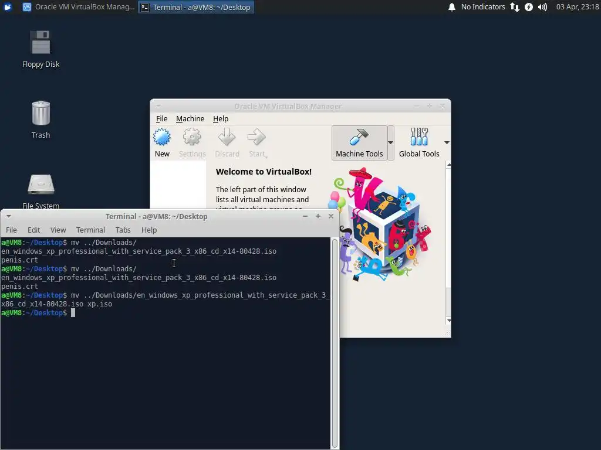Click the terminal vertical scrollbar

[x=335, y=343]
